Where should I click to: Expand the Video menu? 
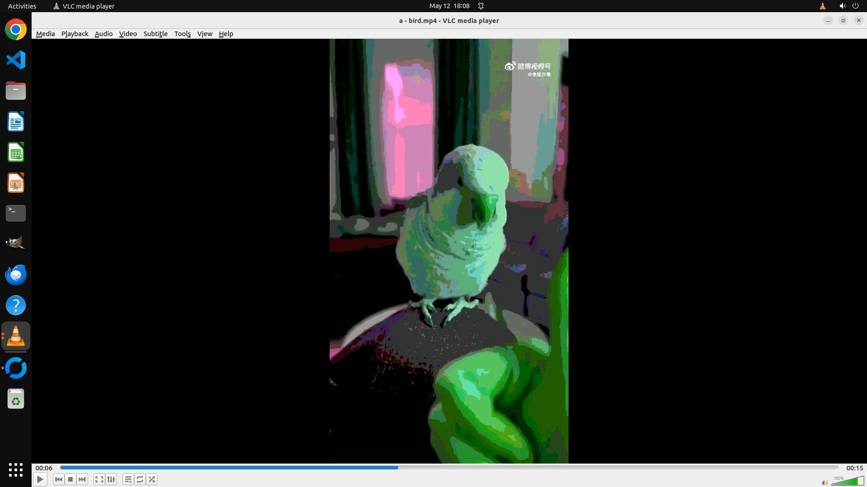[x=128, y=34]
